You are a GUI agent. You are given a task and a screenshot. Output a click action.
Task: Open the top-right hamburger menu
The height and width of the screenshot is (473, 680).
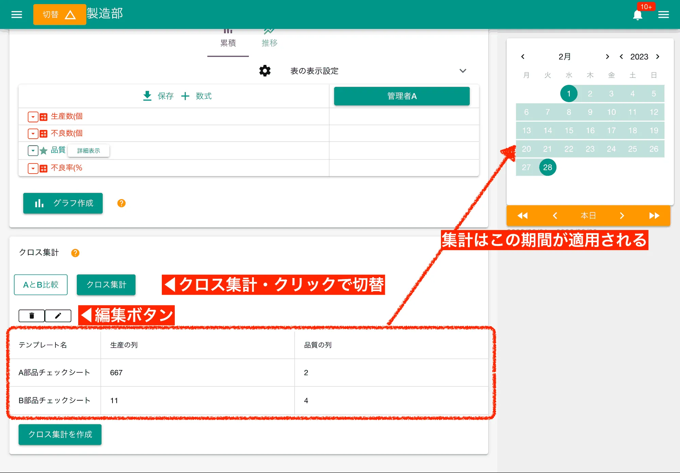(664, 14)
